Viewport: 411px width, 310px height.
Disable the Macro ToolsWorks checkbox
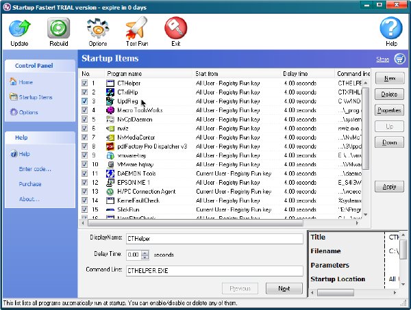pos(84,110)
